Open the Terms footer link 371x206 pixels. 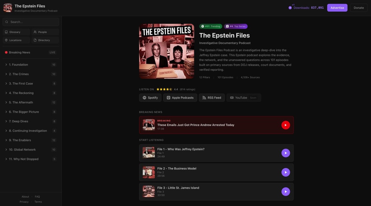pos(38,202)
